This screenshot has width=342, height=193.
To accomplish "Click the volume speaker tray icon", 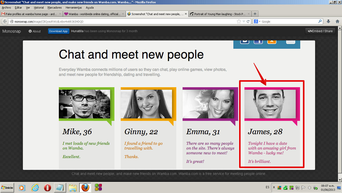I will pos(310,188).
